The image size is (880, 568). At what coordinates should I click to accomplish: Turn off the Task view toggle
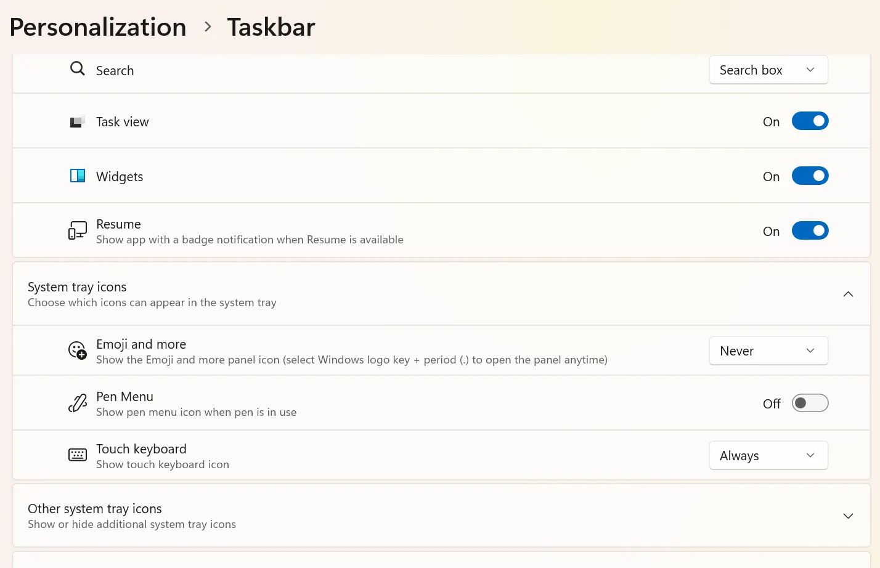(810, 121)
